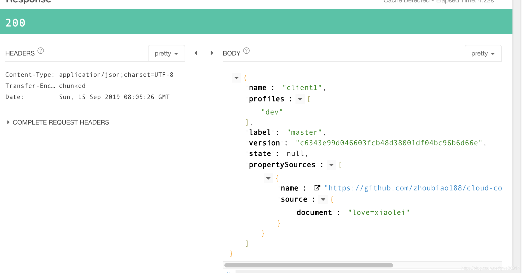The image size is (522, 273).
Task: Click the state null value
Action: pos(295,153)
